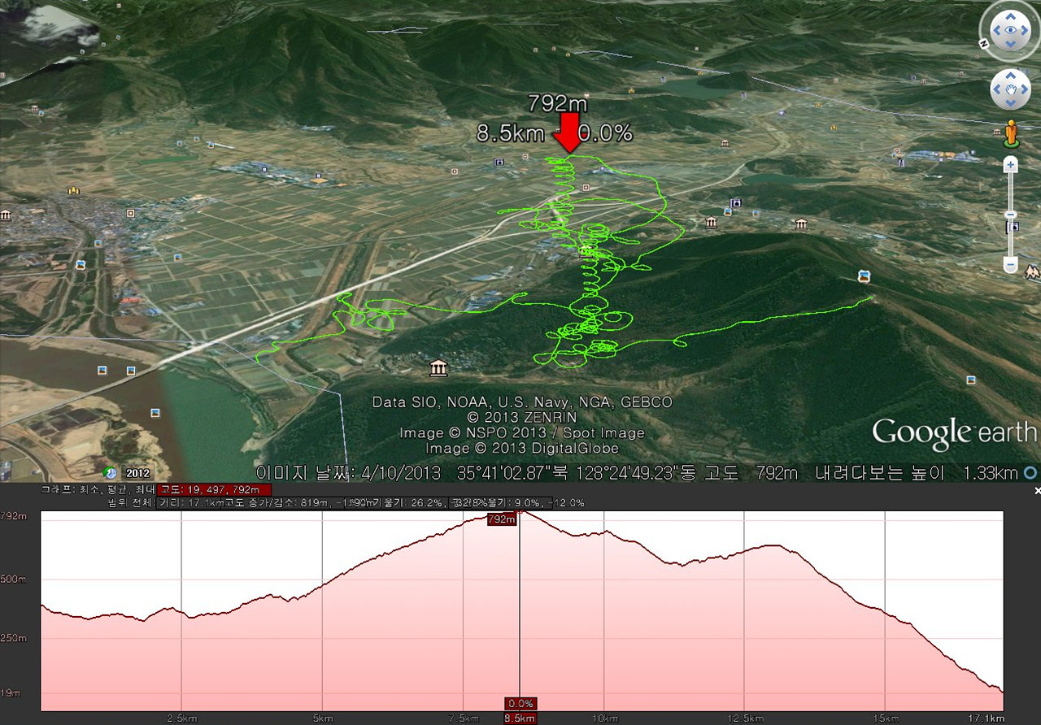Pan map right with Move joystick arrow
This screenshot has width=1041, height=725.
click(1025, 89)
